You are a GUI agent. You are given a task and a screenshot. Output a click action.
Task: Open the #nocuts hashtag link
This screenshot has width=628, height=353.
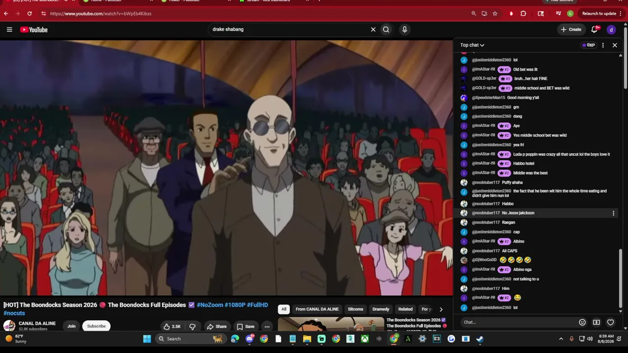coord(14,313)
